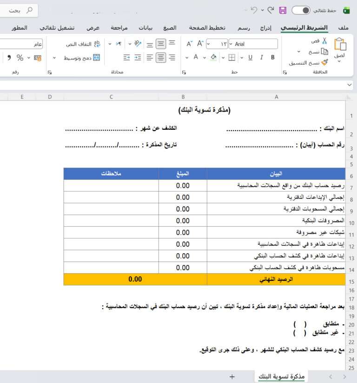Click the دمج وتوسيط merge and center button
This screenshot has width=357, height=383.
[82, 58]
